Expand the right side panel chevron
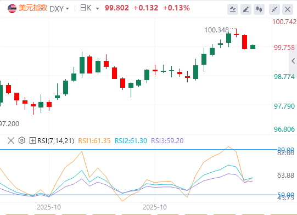The height and width of the screenshot is (215, 297). click(293, 61)
